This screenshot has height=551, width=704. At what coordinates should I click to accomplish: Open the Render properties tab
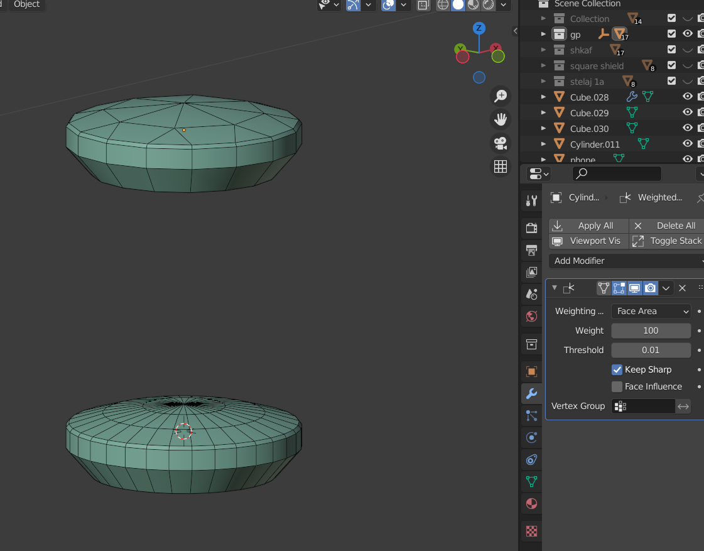click(x=531, y=227)
